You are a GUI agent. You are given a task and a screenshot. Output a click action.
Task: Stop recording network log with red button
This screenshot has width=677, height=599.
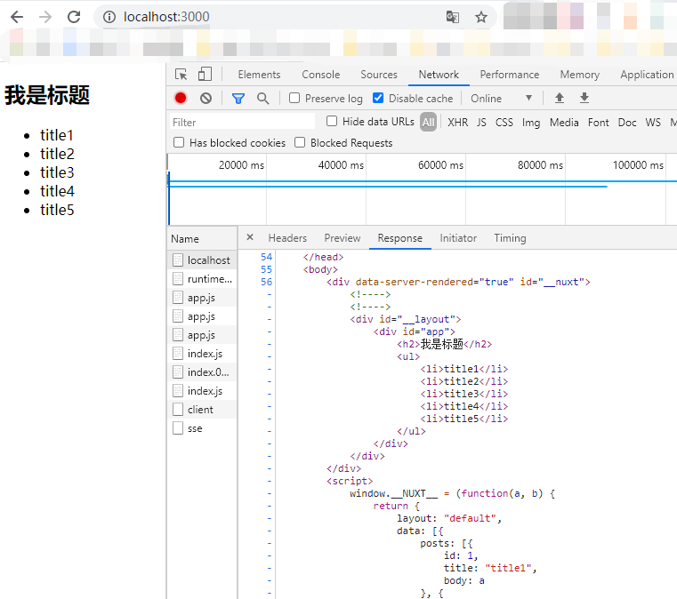181,99
